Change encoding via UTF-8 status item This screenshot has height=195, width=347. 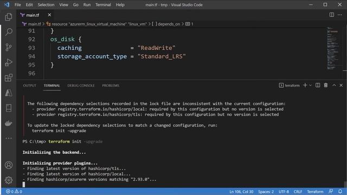tap(284, 191)
